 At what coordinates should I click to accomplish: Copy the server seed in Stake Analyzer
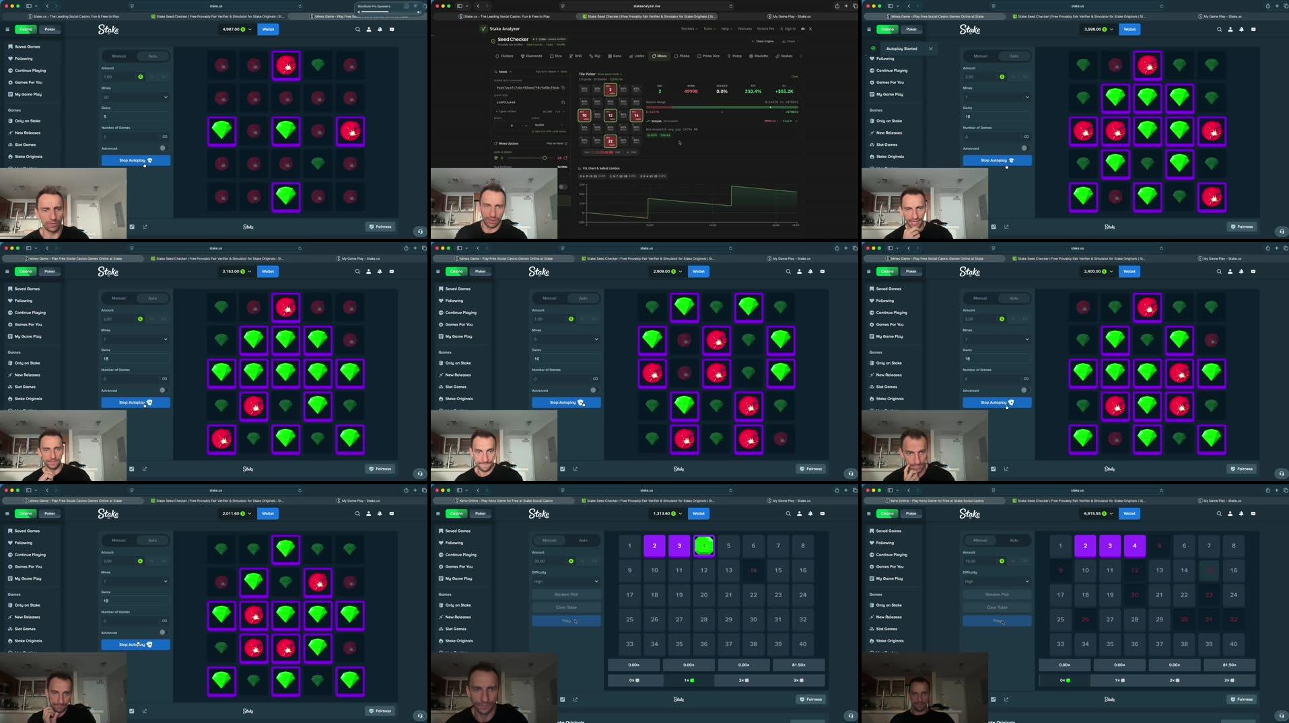563,87
